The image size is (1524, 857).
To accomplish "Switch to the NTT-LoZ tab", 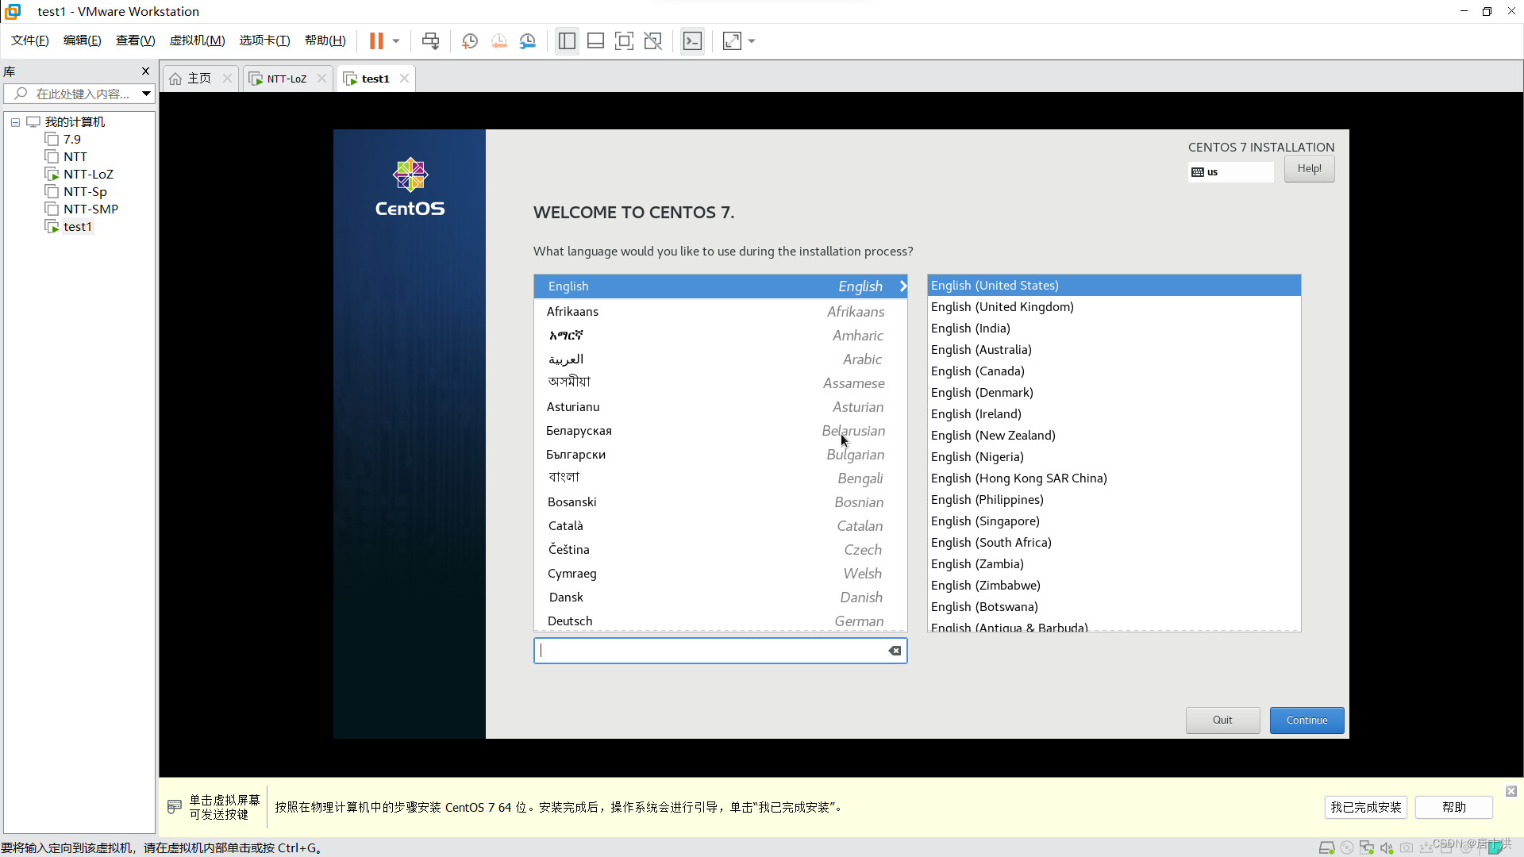I will click(x=287, y=79).
